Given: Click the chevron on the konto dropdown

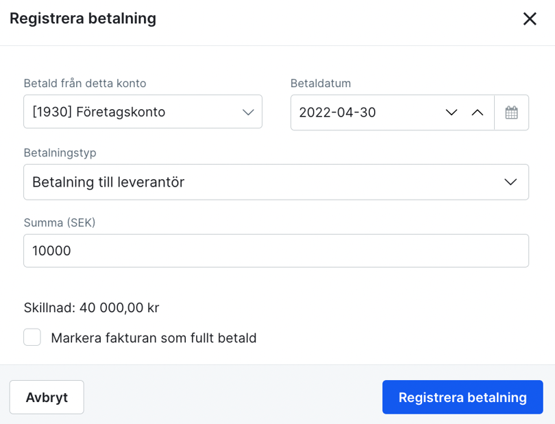Looking at the screenshot, I should 248,112.
